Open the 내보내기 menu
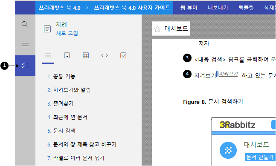276x166 pixels. [218, 8]
